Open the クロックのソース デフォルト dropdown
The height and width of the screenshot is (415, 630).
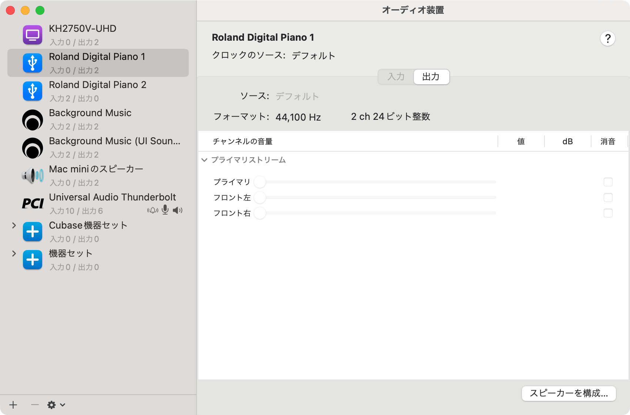pos(314,55)
